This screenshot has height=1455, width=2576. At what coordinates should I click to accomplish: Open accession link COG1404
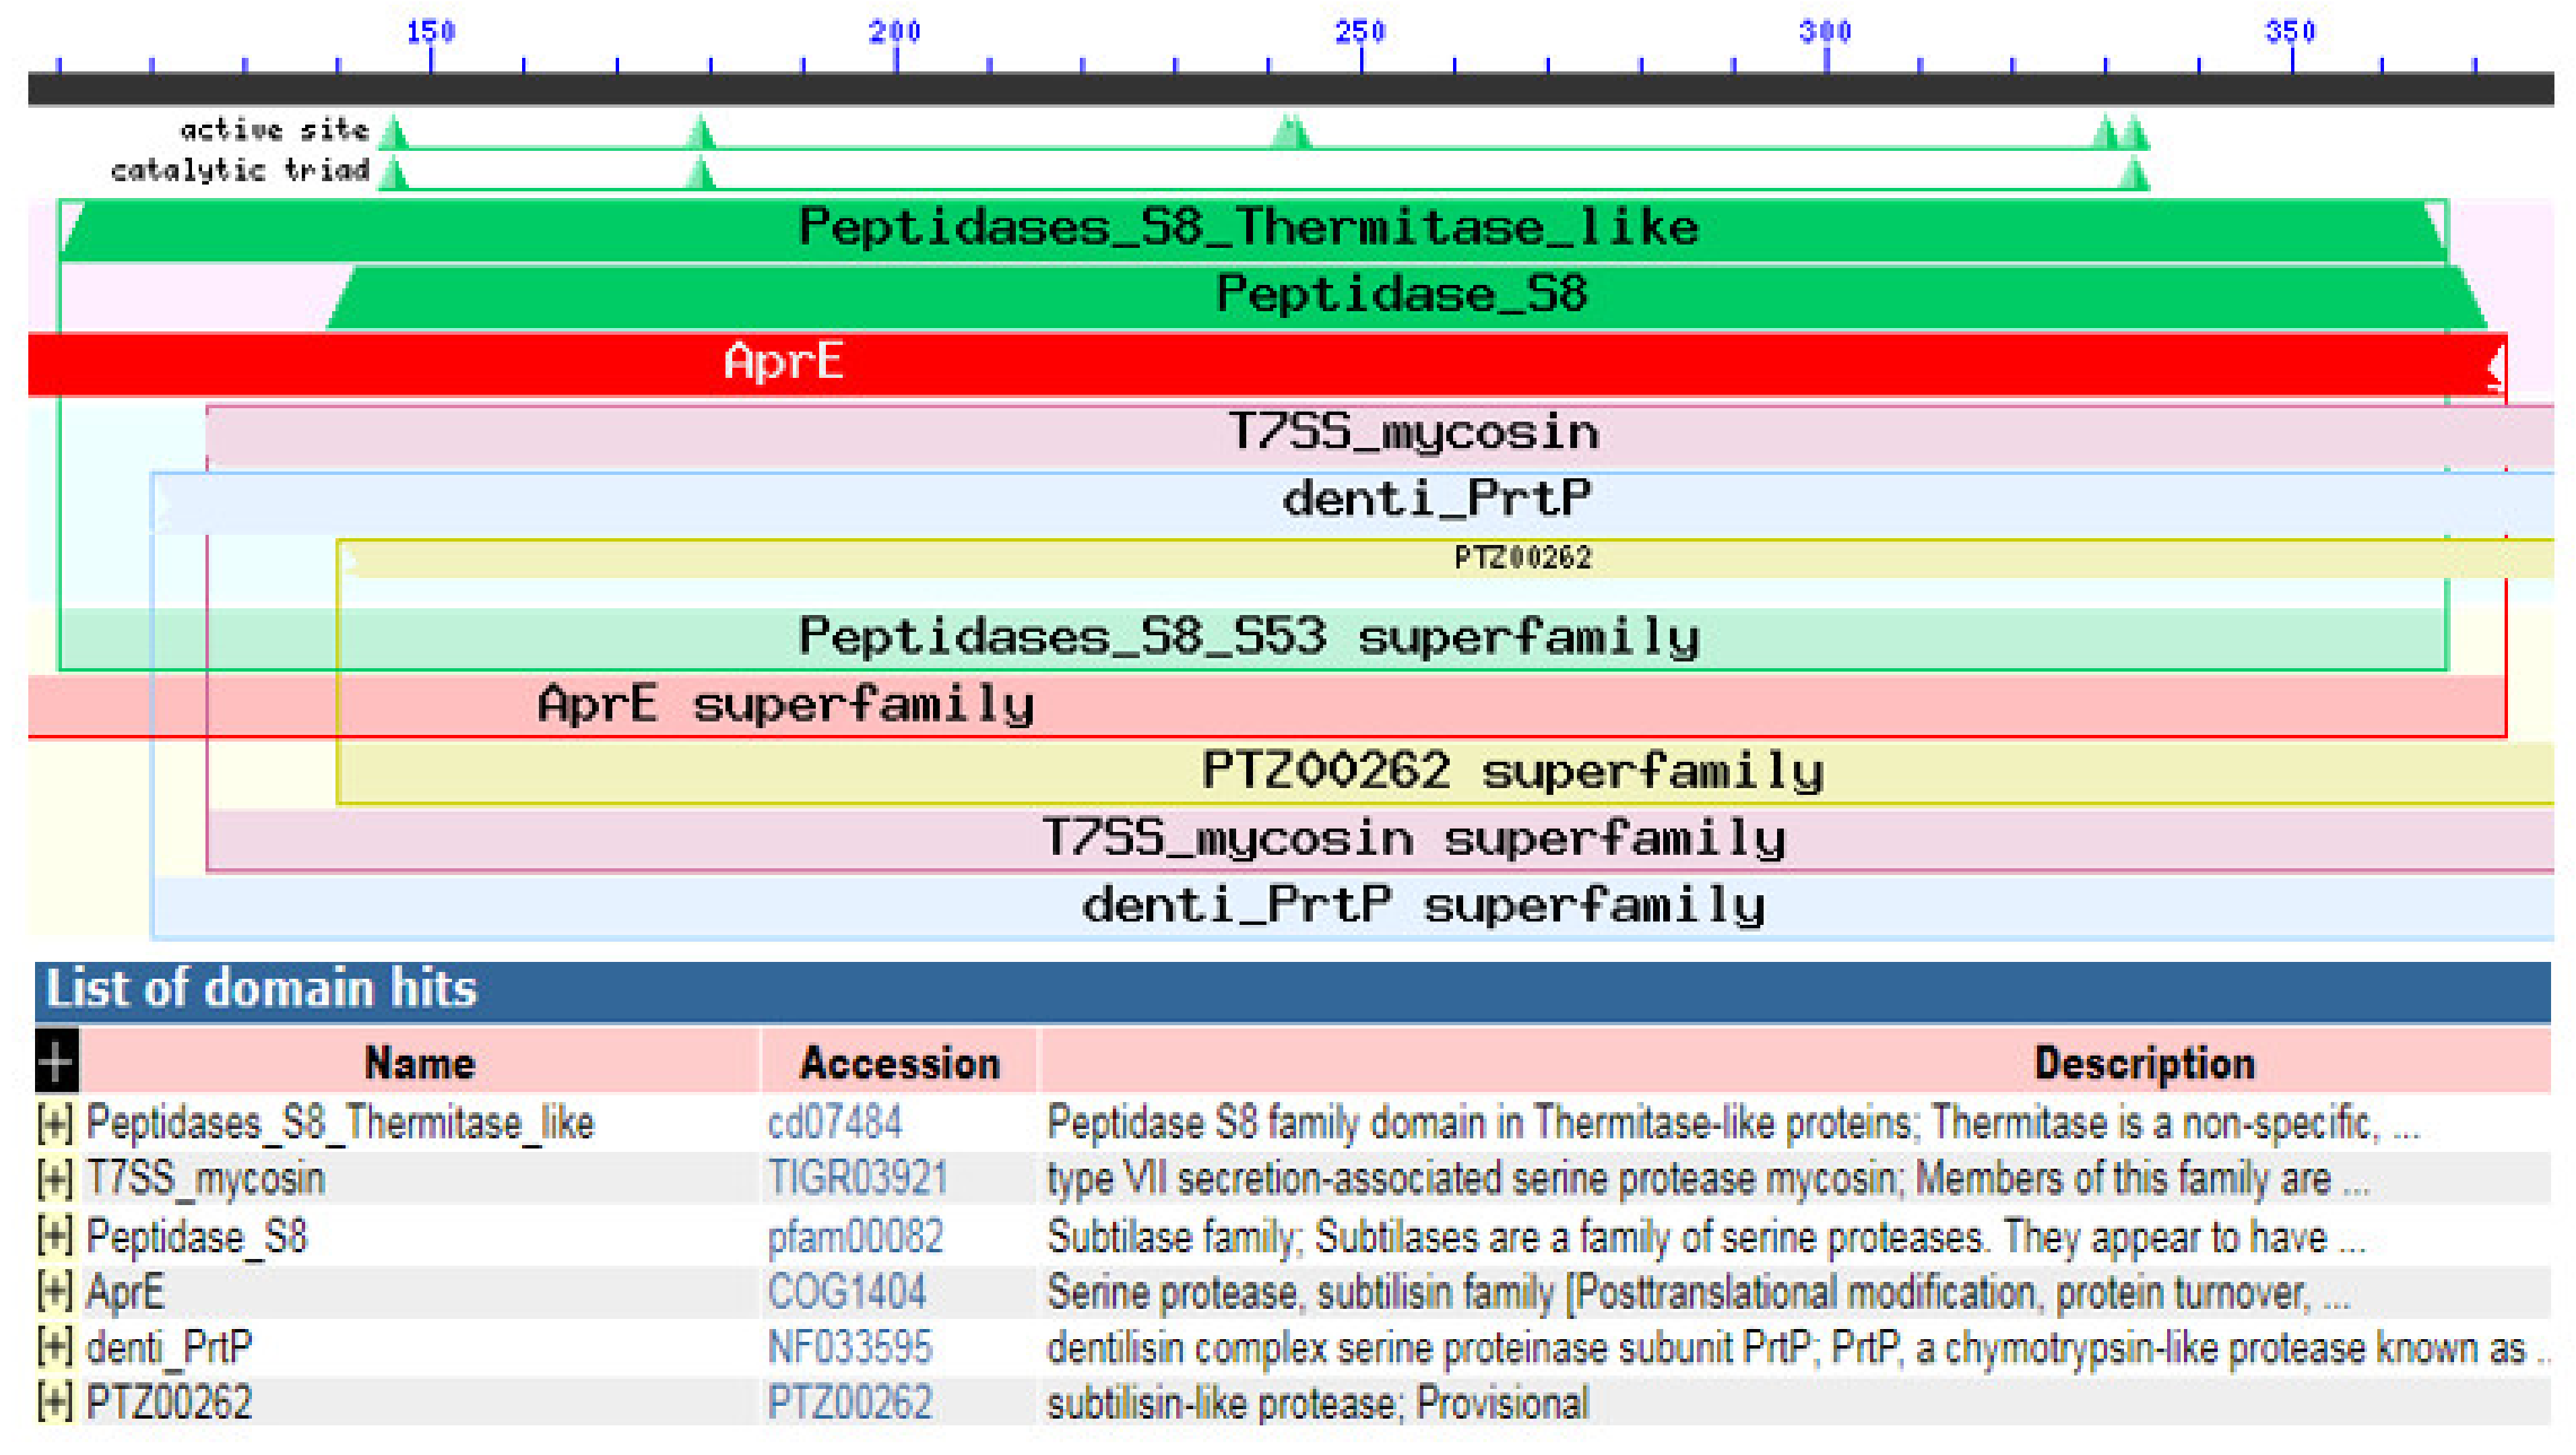click(846, 1292)
